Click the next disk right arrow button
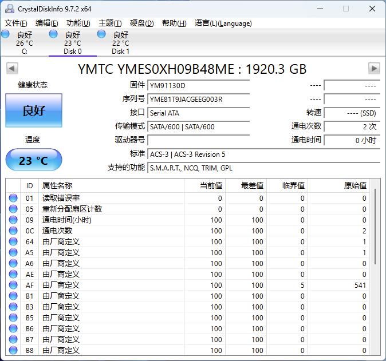 [x=374, y=69]
